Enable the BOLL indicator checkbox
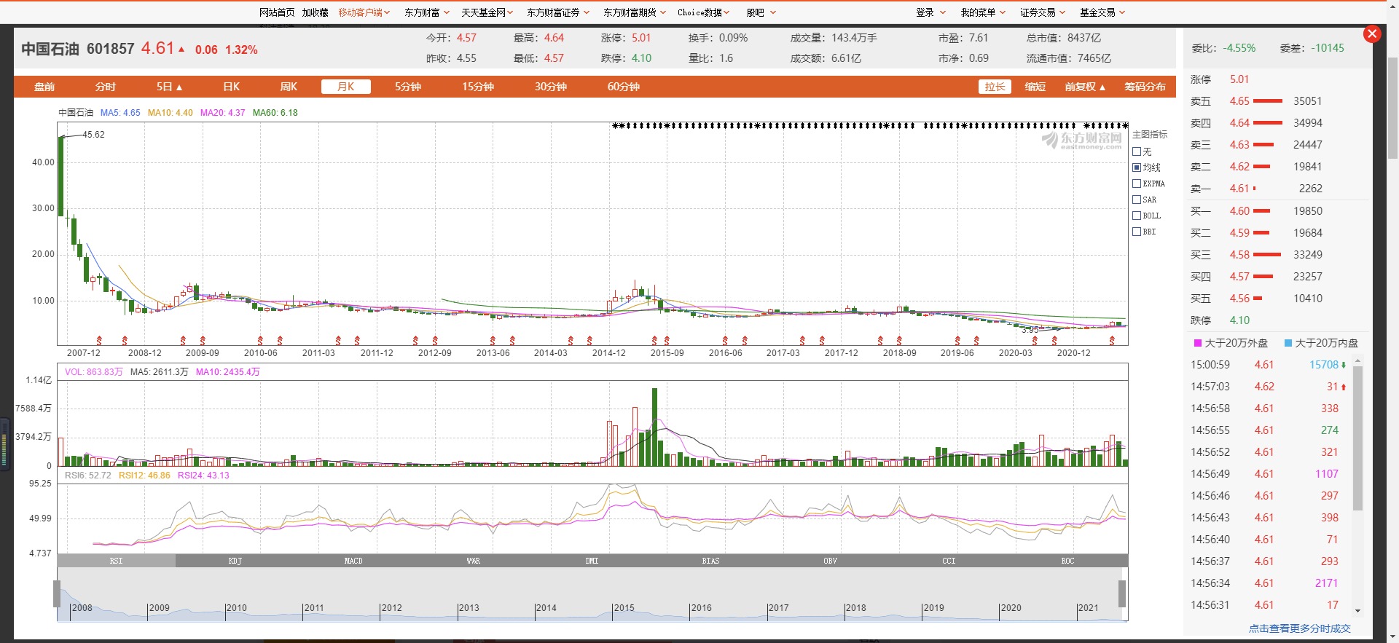Screen dimensions: 1399x643 [x=1137, y=216]
